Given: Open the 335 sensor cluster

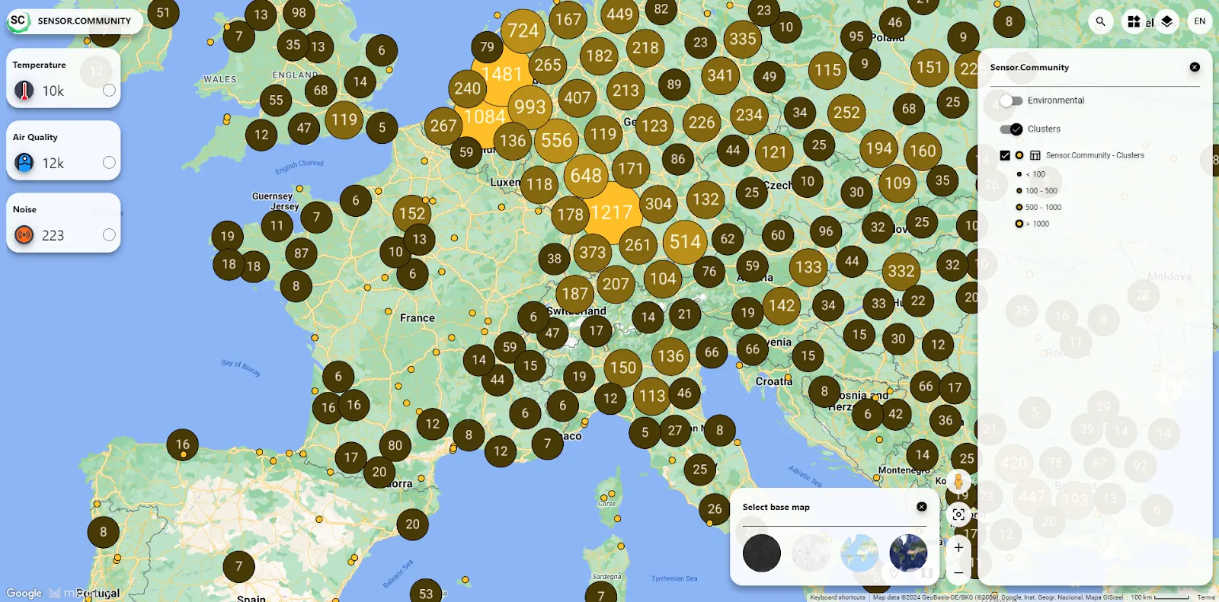Looking at the screenshot, I should (x=743, y=40).
